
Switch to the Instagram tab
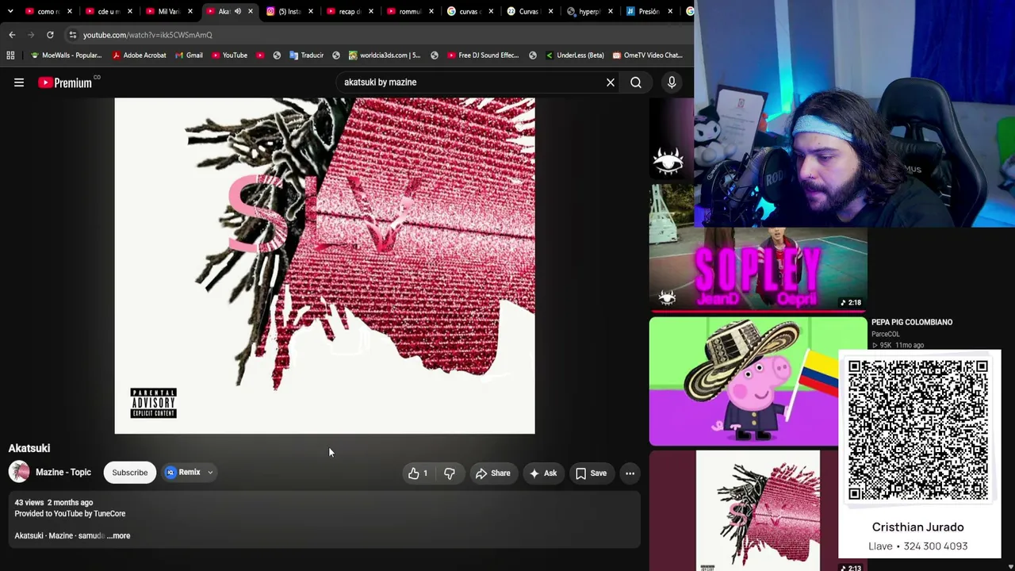click(x=284, y=11)
